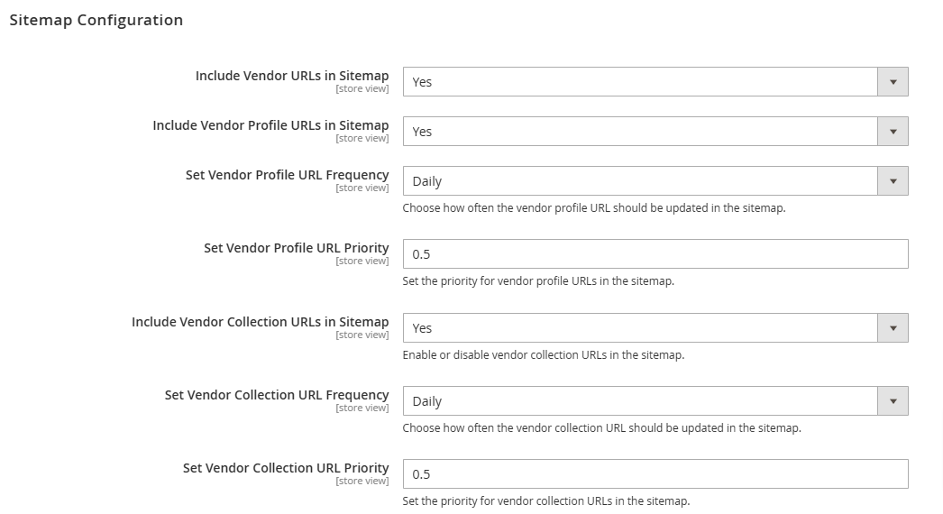Click the Sitemap Configuration section heading

96,20
